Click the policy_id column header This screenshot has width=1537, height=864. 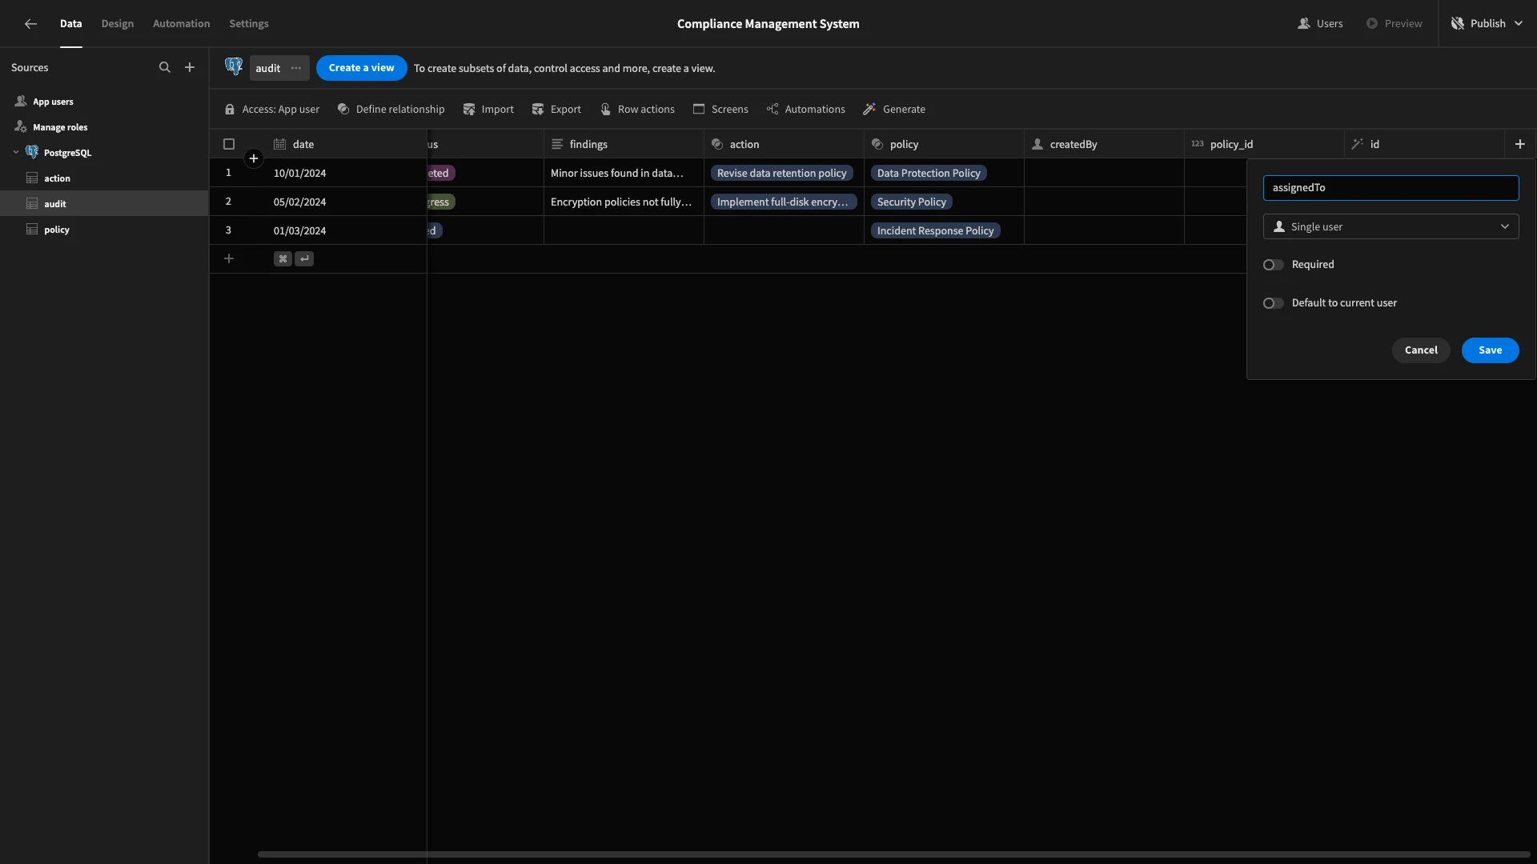[x=1264, y=144]
